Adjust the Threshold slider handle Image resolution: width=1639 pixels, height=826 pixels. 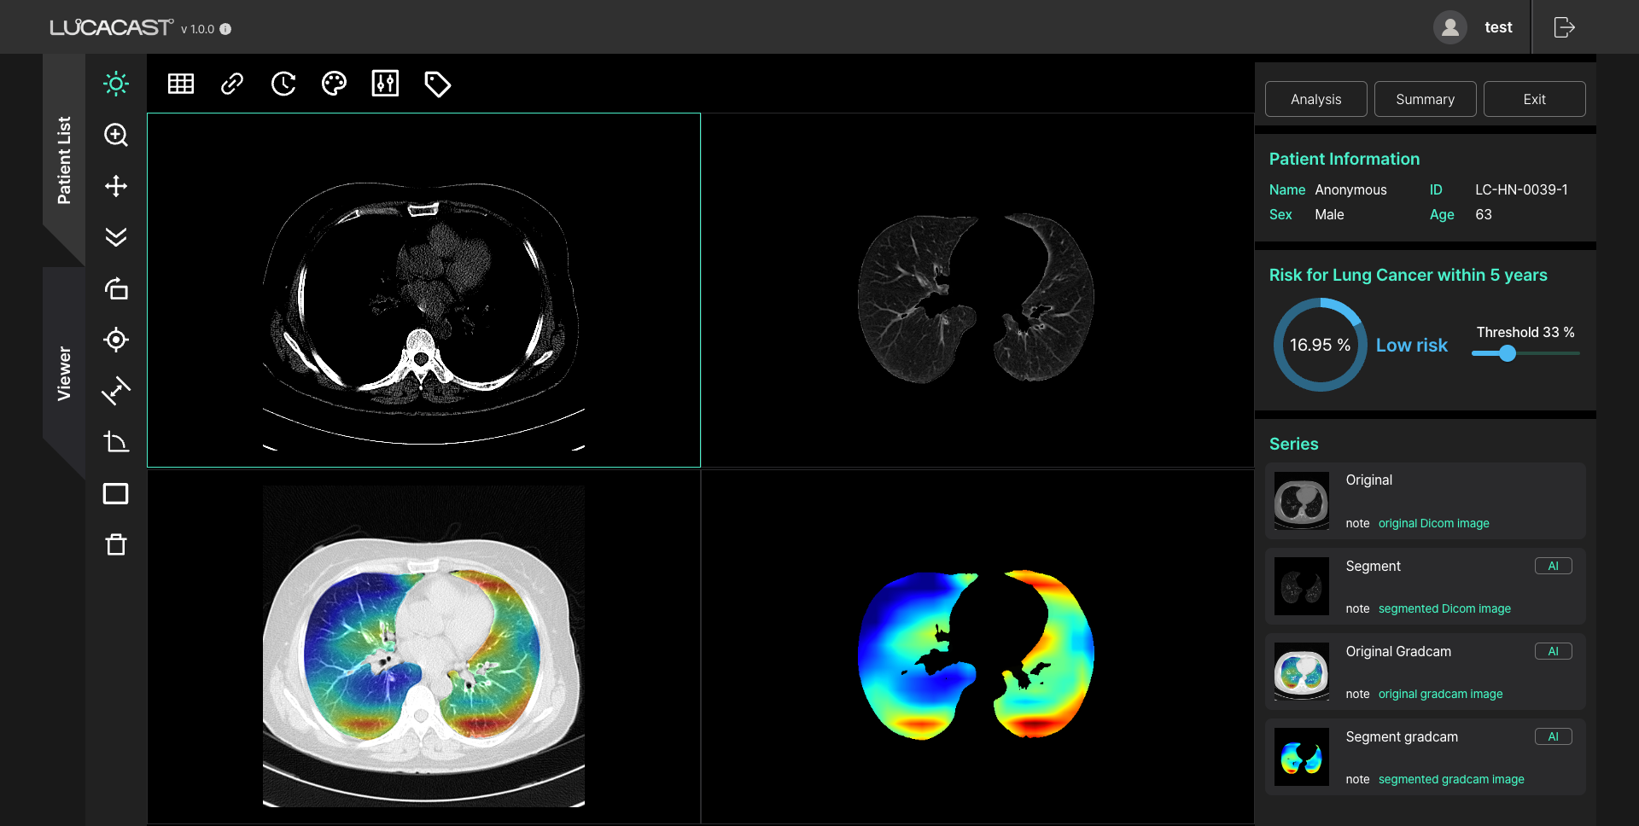[x=1508, y=353]
